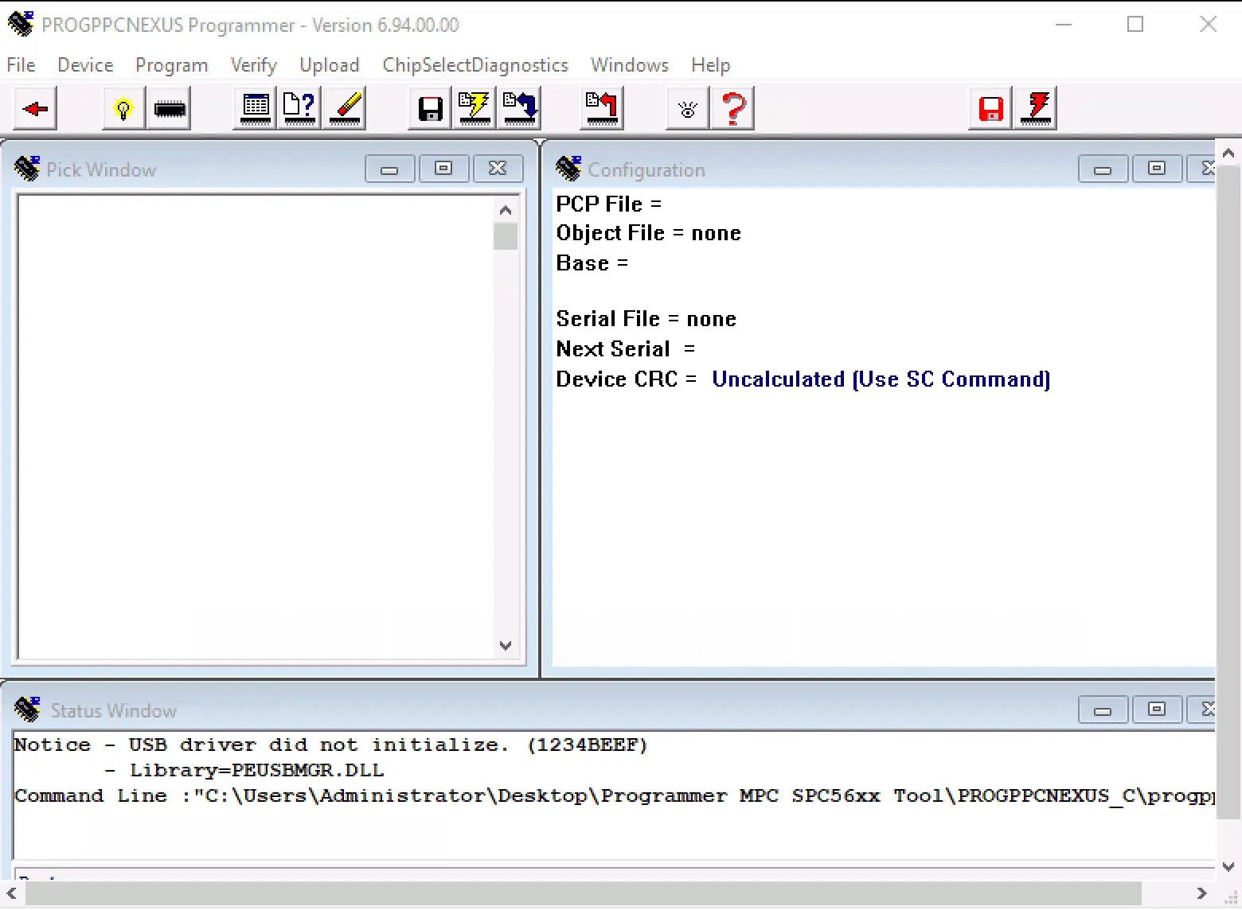Image resolution: width=1242 pixels, height=910 pixels.
Task: Click the Configuration window chip title icon
Action: point(568,169)
